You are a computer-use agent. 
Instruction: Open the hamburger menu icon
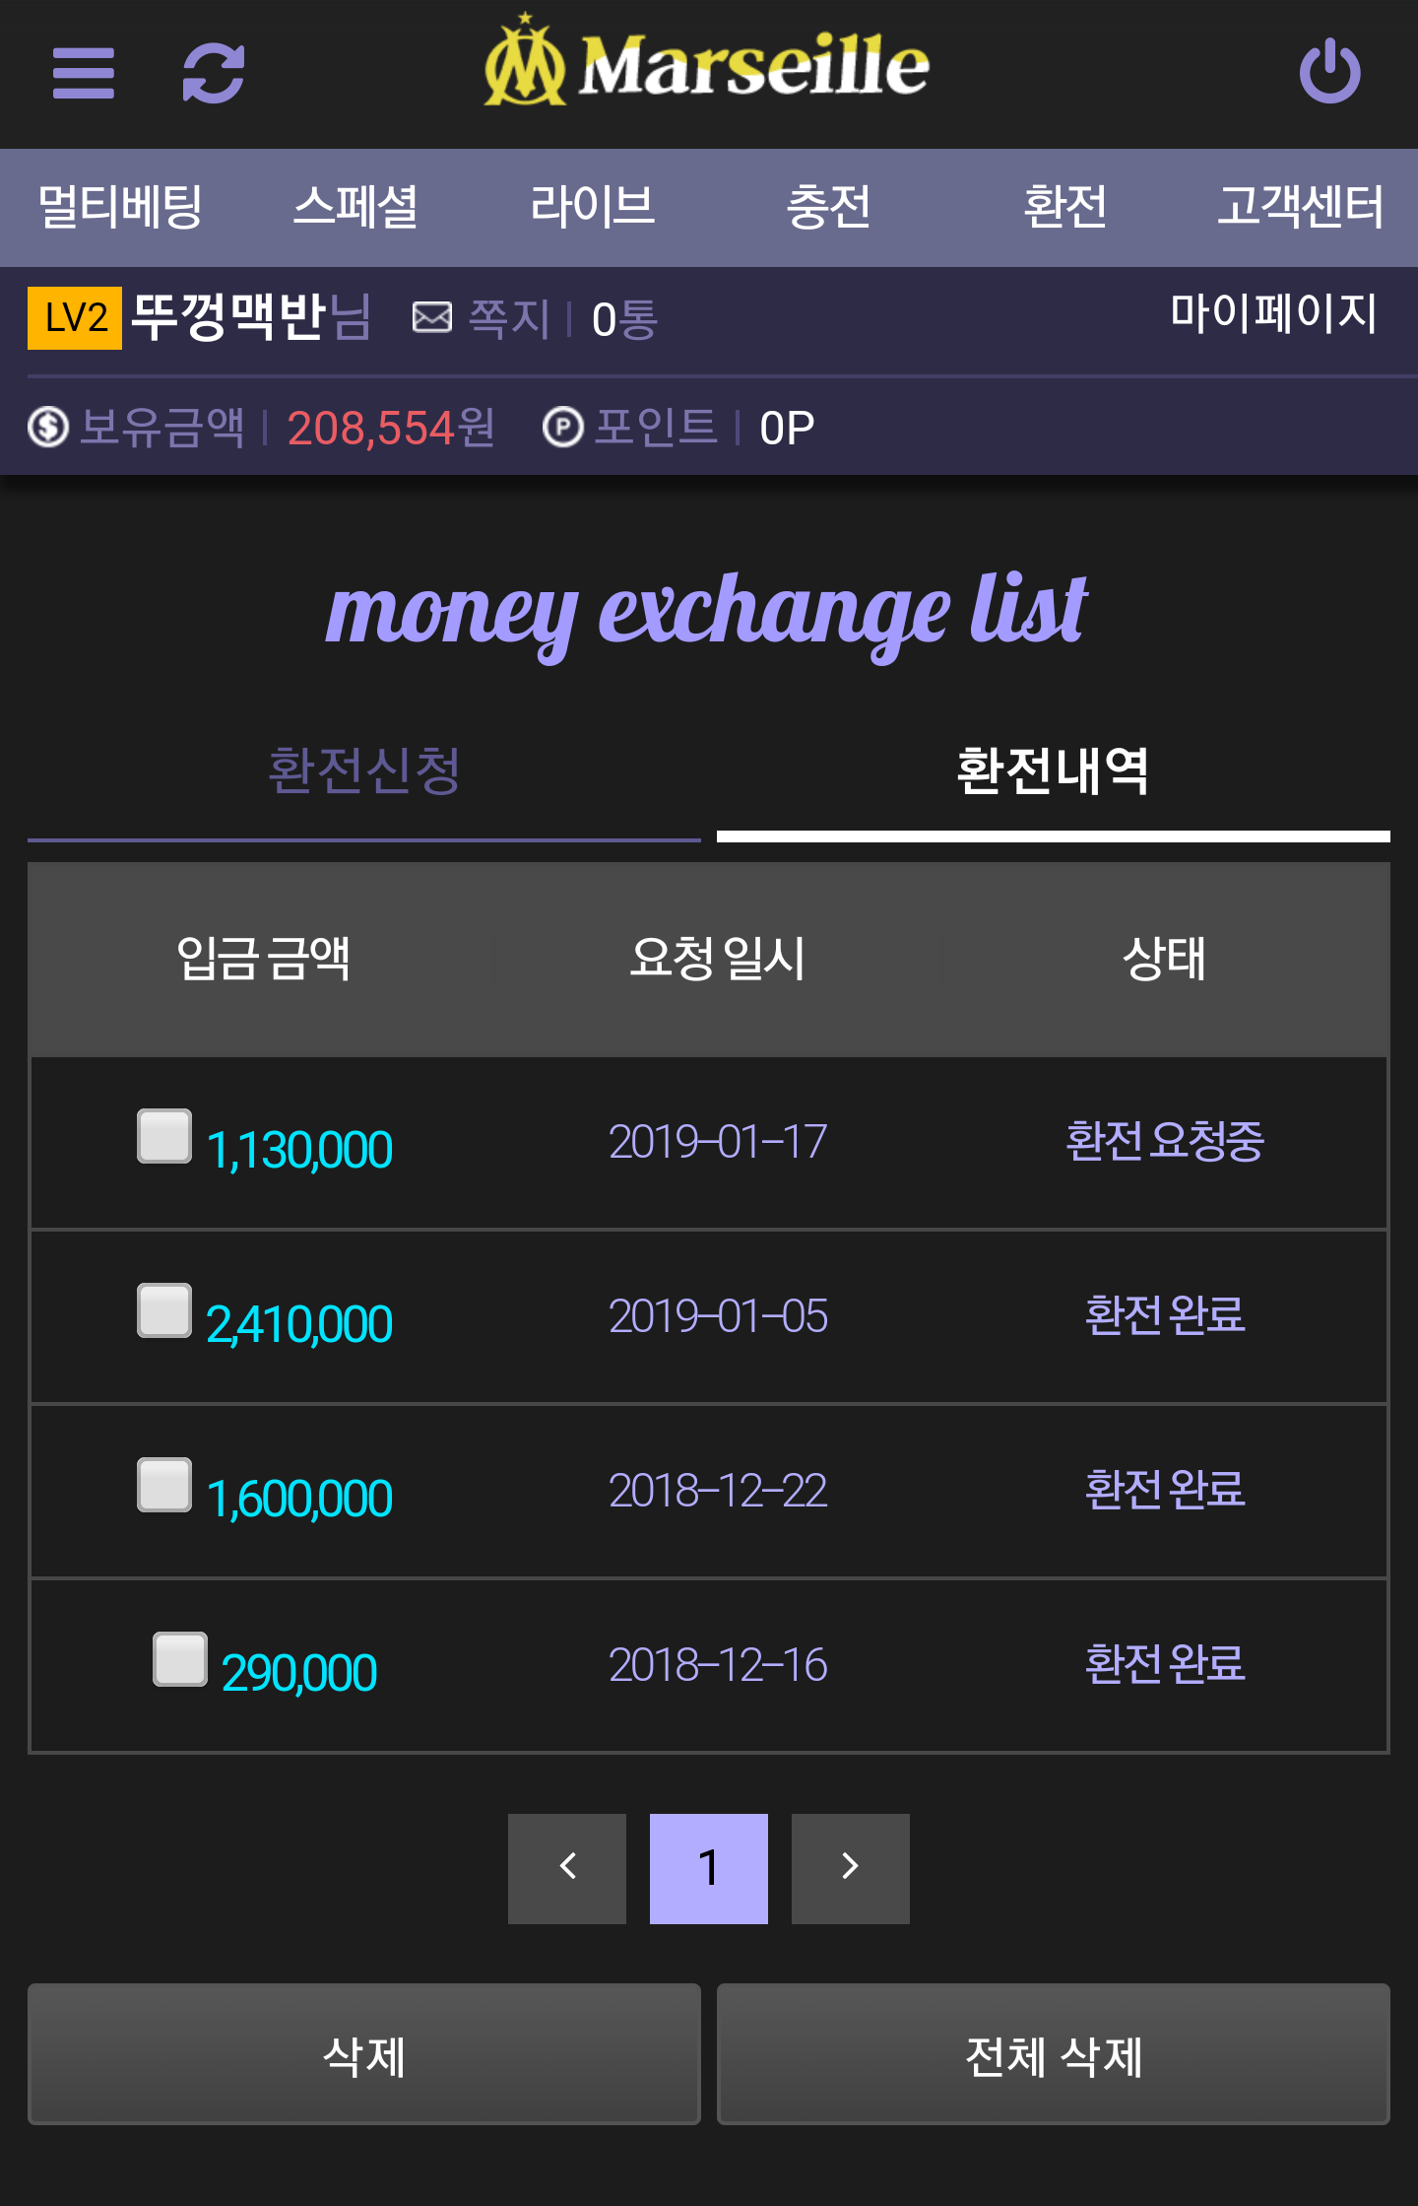coord(84,74)
